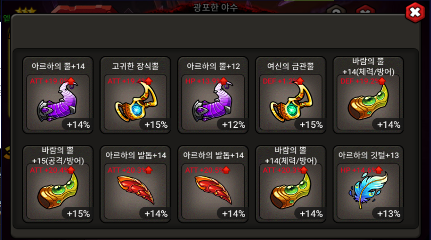Pick the blue 아르하의 깃털+13 feather item
Screen dimensions: 431x240
click(368, 184)
